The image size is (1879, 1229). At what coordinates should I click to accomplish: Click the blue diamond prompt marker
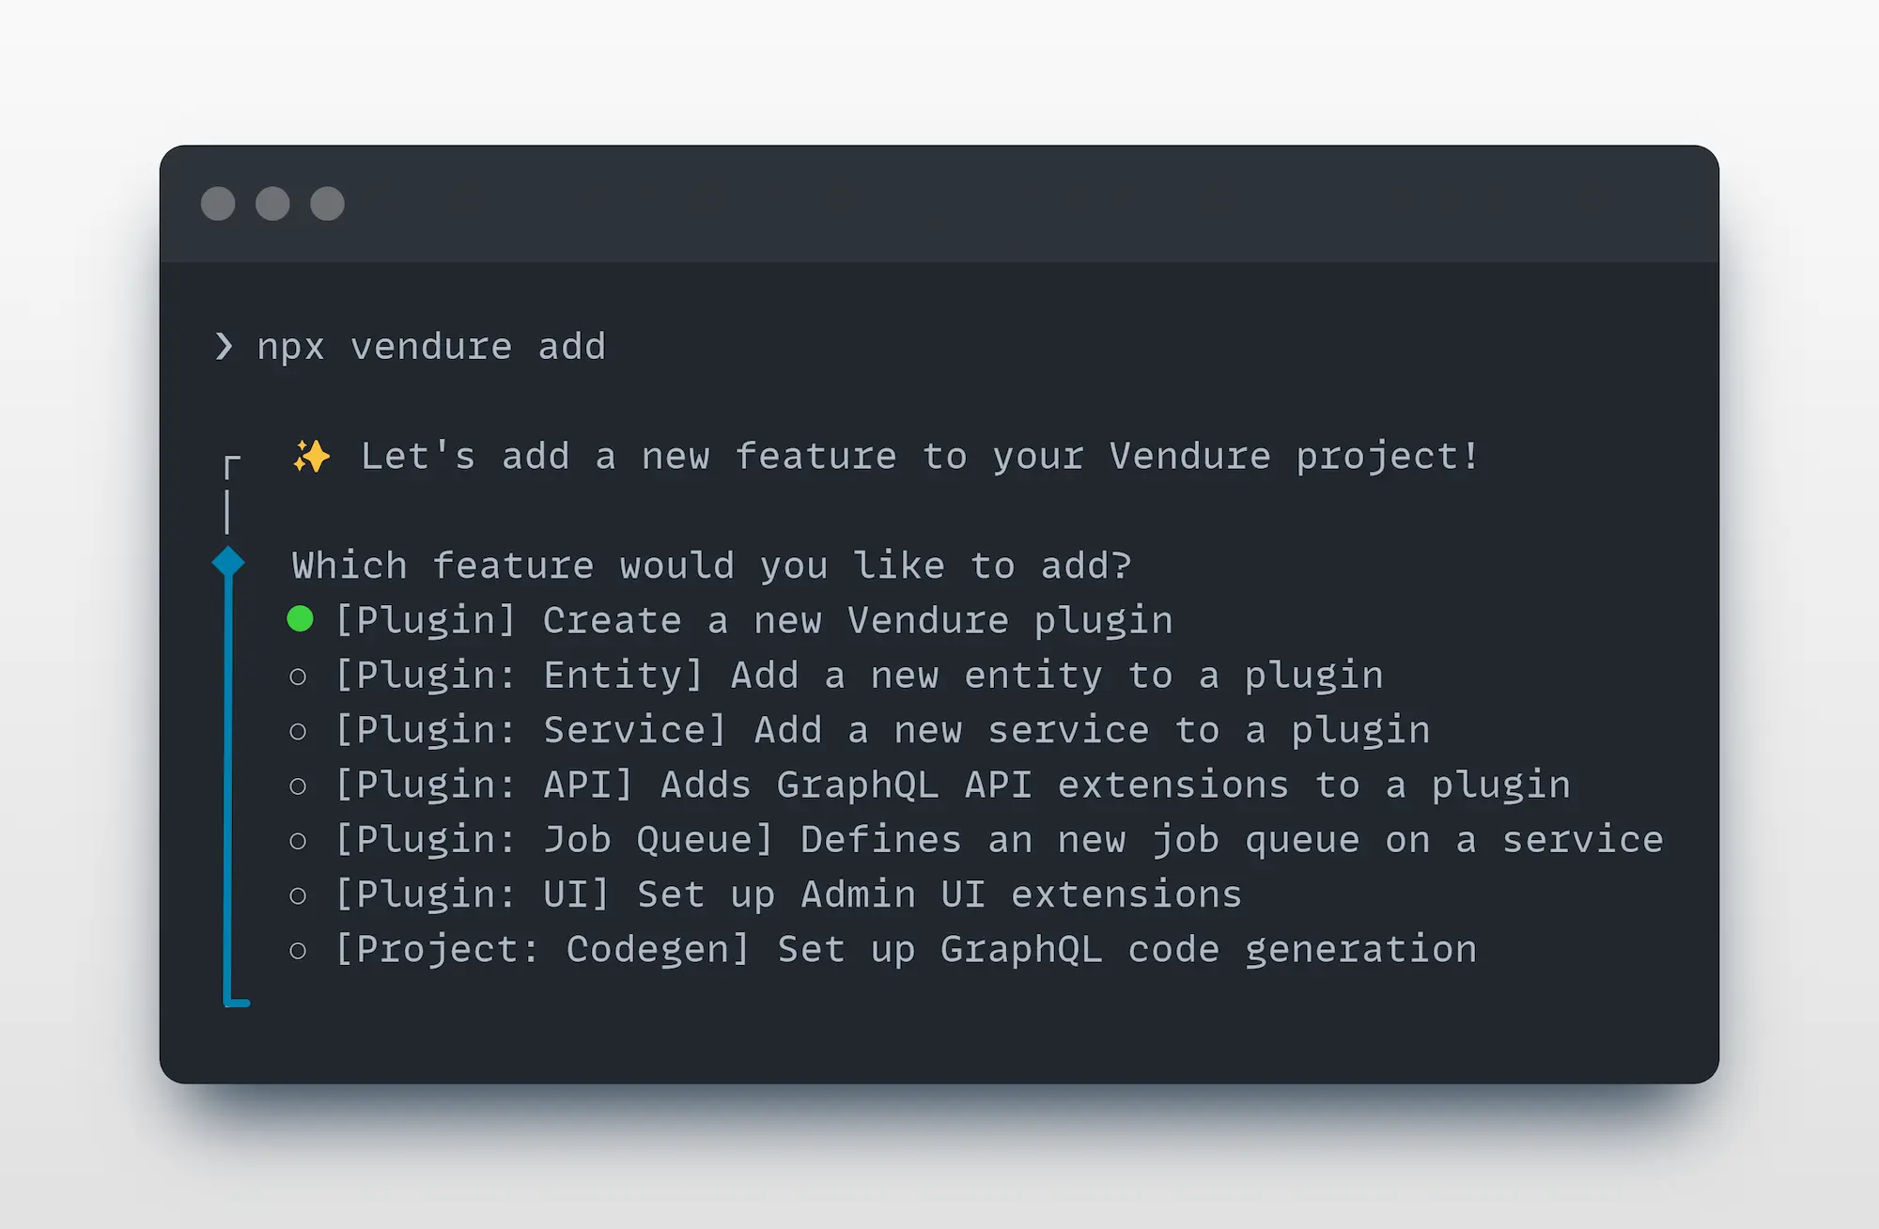point(228,562)
